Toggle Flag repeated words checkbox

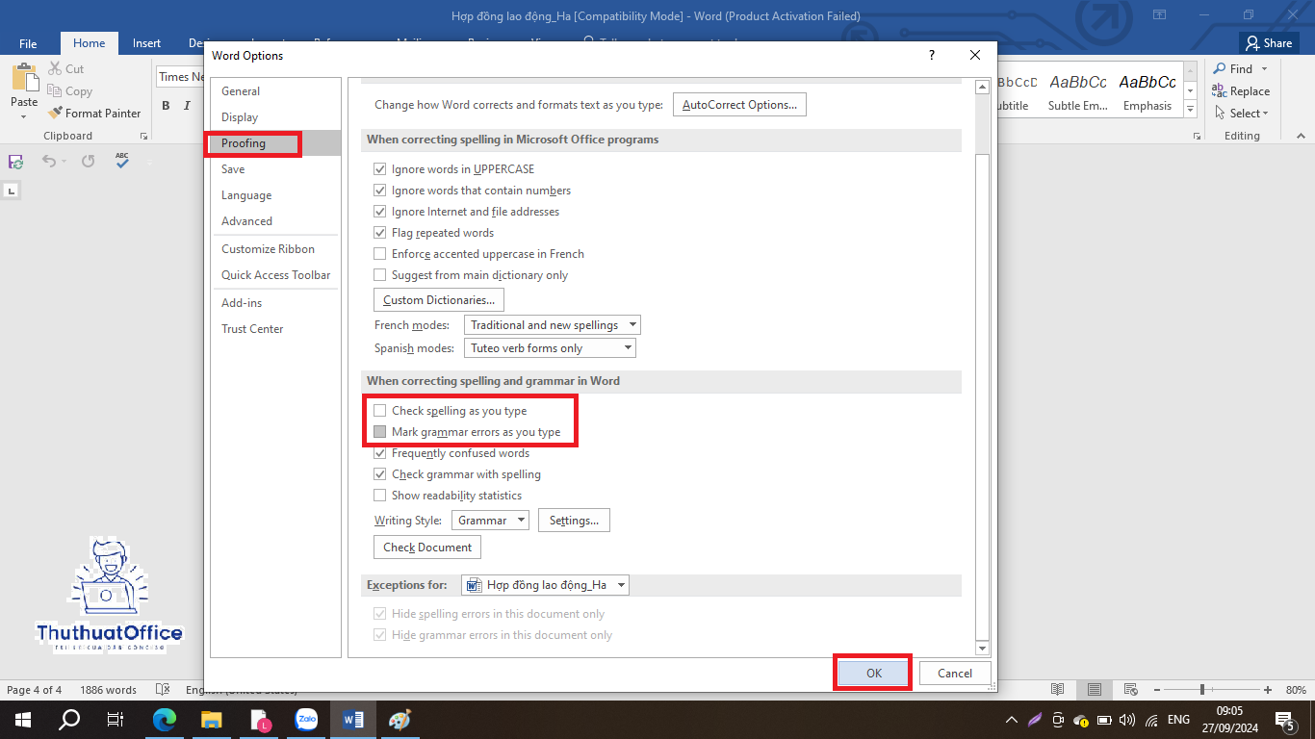coord(379,233)
